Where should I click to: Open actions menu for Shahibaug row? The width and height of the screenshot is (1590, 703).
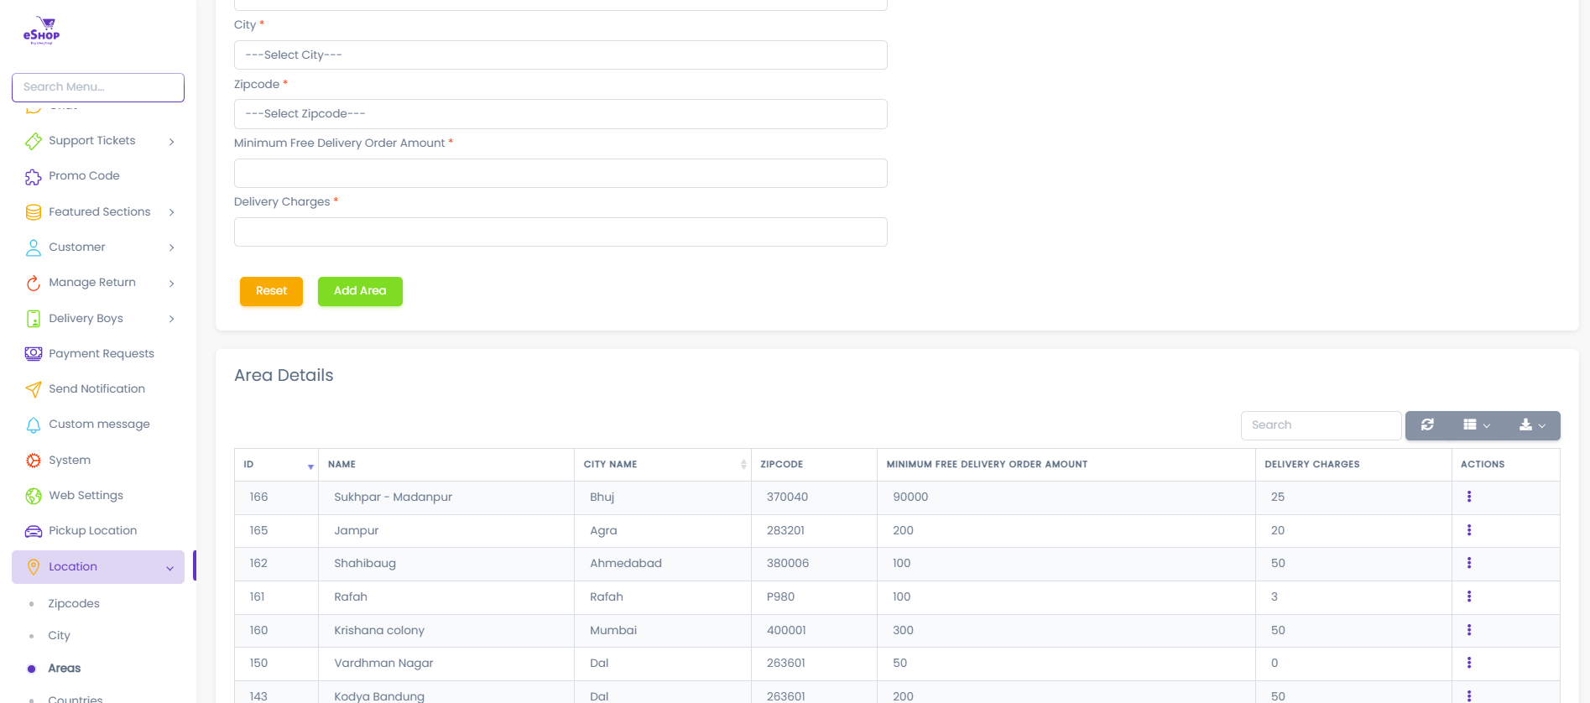pyautogui.click(x=1469, y=563)
